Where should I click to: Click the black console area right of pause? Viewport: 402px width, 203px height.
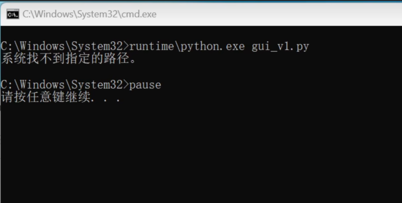click(x=282, y=85)
